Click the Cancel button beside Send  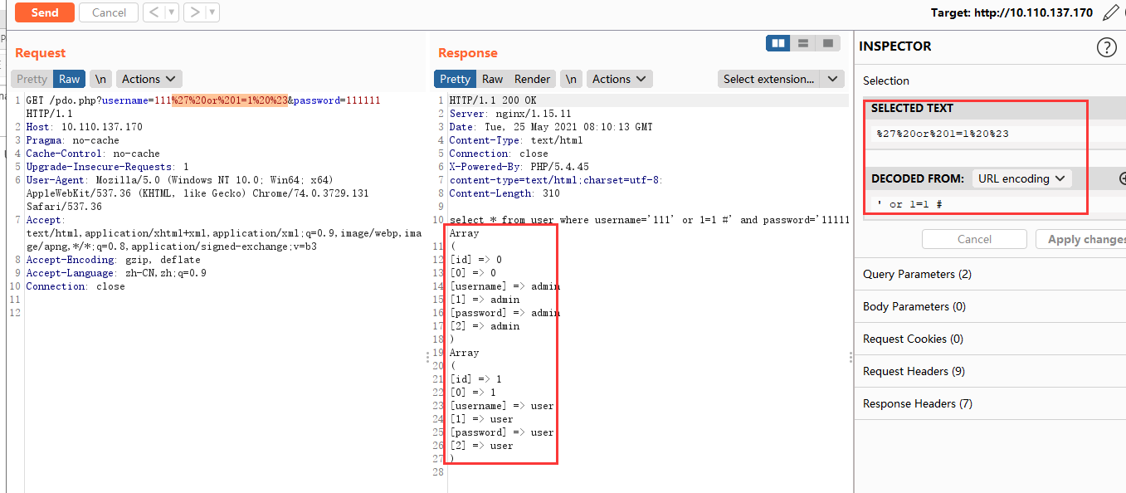click(109, 12)
